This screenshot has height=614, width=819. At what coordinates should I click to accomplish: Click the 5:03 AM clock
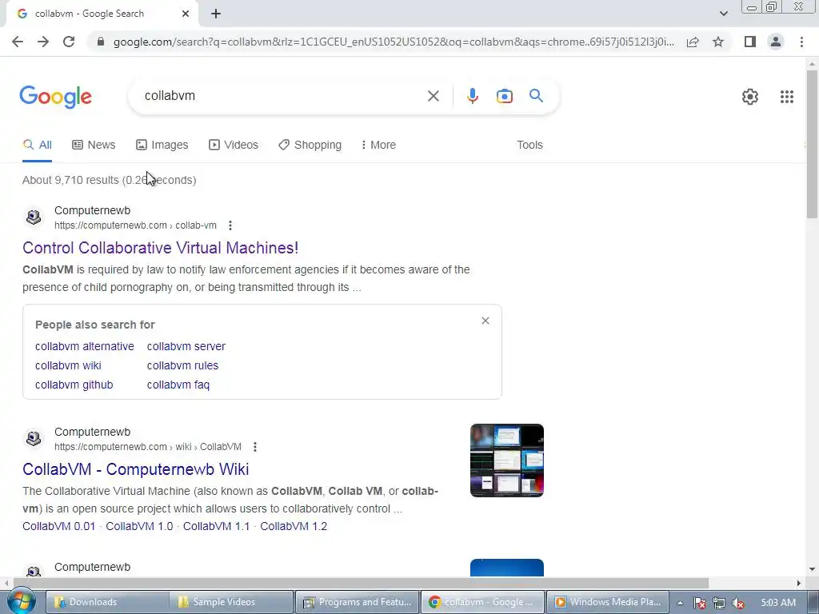coord(778,603)
